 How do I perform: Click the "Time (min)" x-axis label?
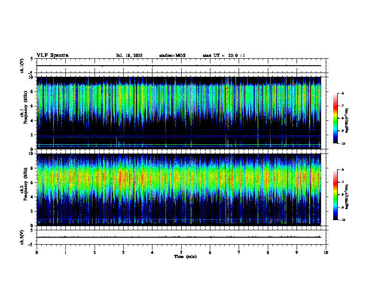[x=185, y=257]
